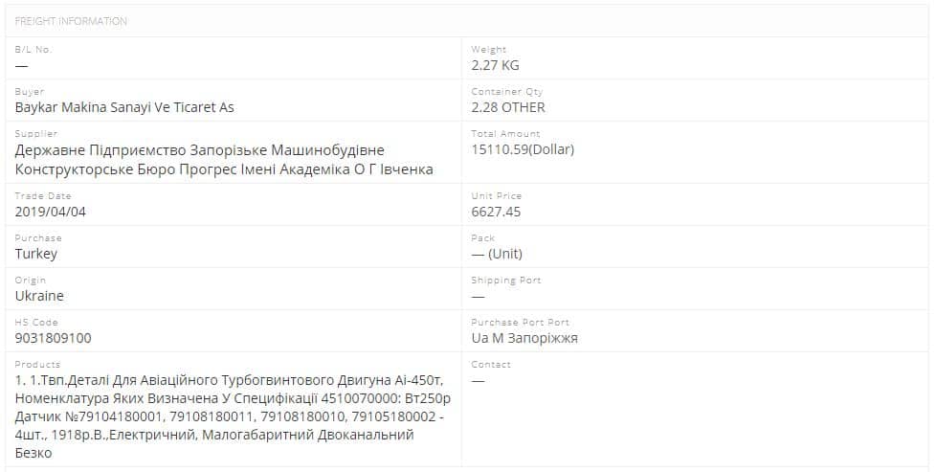Click buyer name Baykar Makina Sanayi
The height and width of the screenshot is (472, 936).
124,107
